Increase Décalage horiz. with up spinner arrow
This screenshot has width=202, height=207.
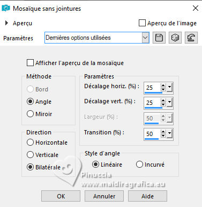coord(163,85)
